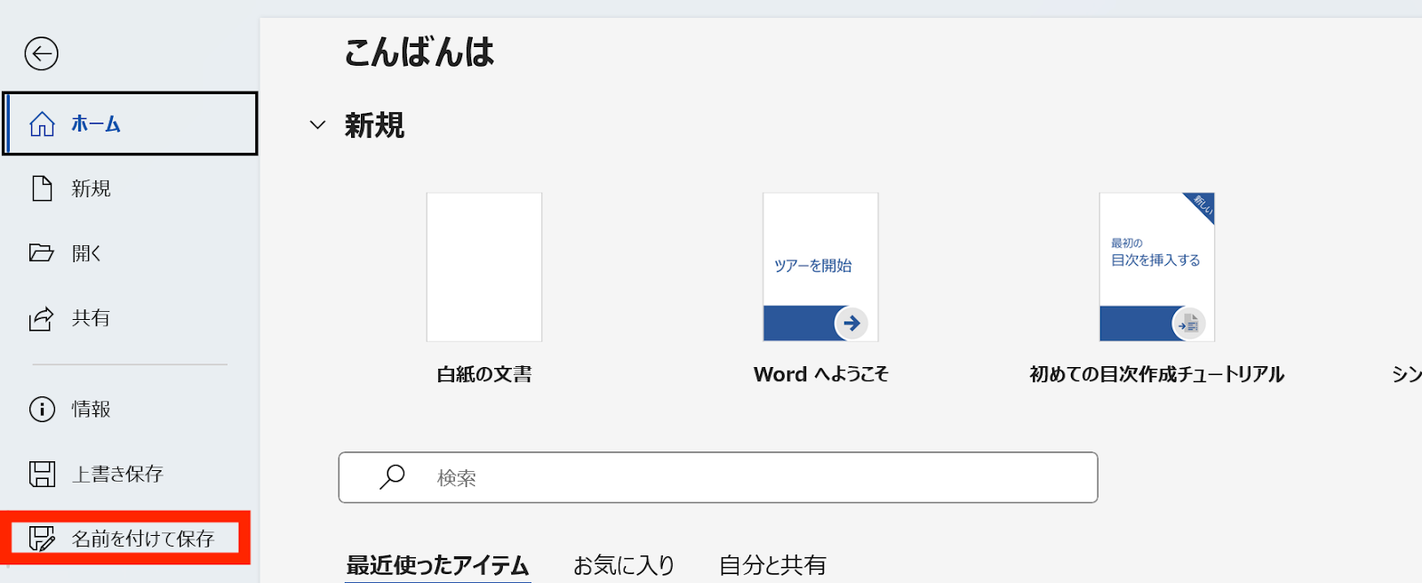Collapse the 新規 section with its chevron
Viewport: 1422px width, 583px height.
click(x=317, y=125)
